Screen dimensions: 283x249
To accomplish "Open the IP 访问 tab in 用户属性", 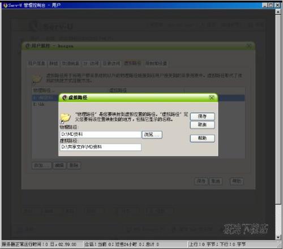I will tap(91, 63).
